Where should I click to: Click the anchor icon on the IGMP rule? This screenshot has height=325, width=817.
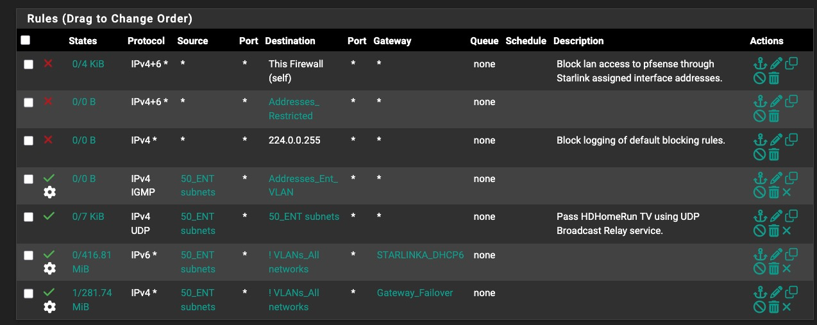pos(760,178)
